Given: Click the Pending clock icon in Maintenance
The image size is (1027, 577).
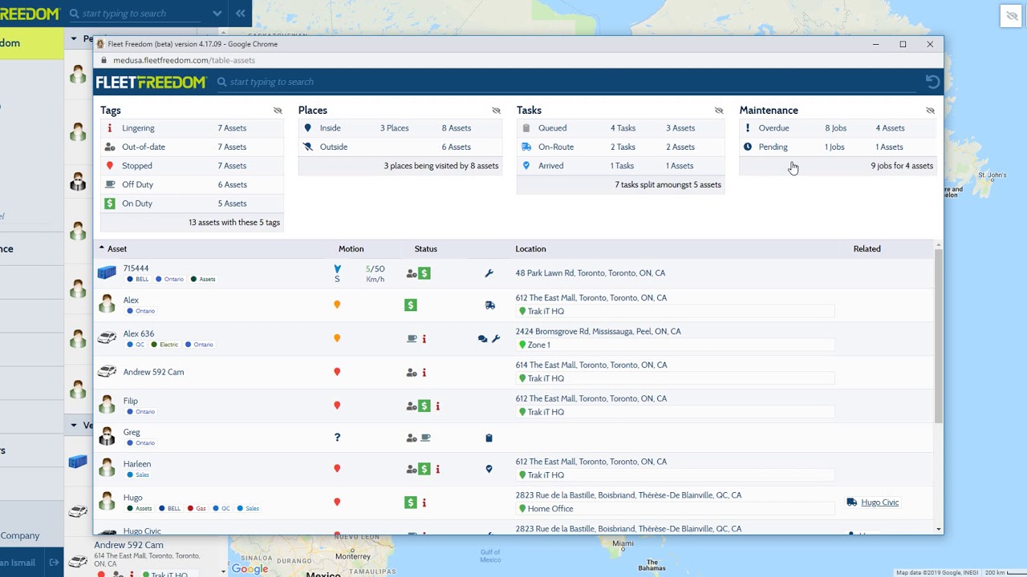Looking at the screenshot, I should [748, 147].
